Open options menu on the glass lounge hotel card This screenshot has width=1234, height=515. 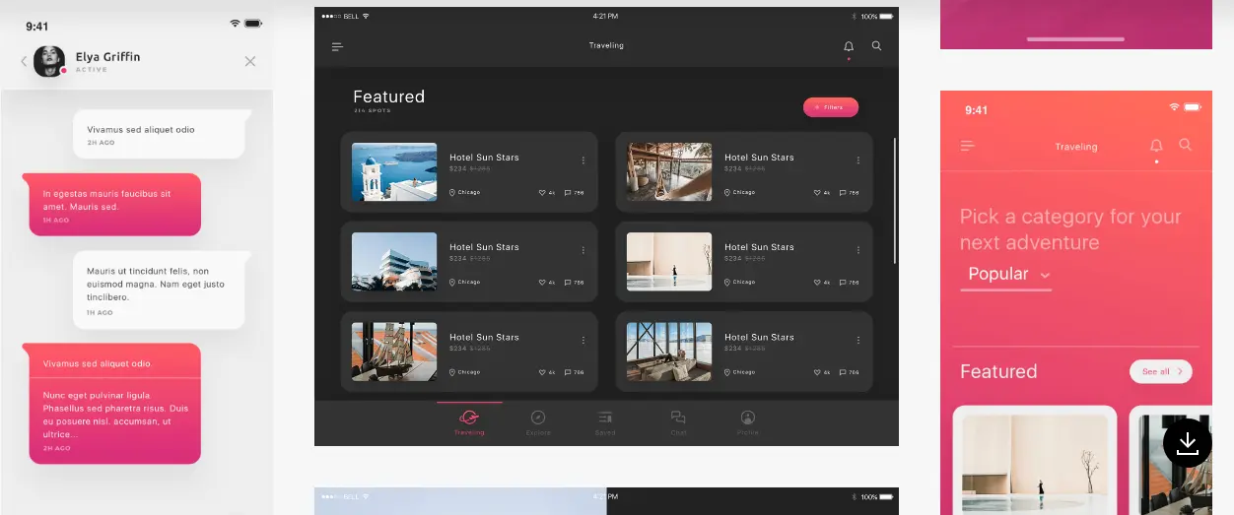coord(857,340)
